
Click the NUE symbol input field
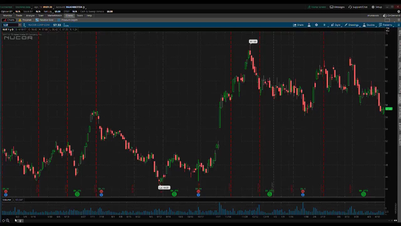[x=10, y=25]
